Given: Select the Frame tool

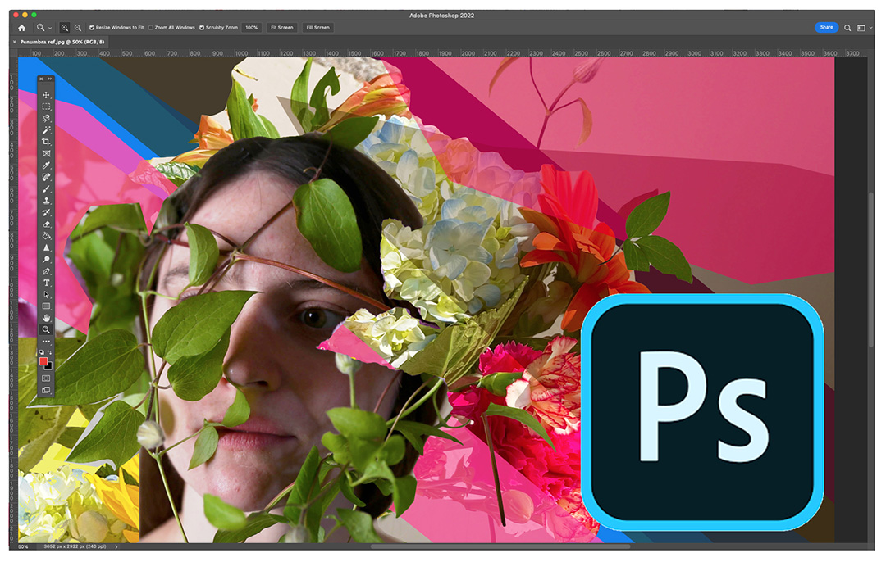Looking at the screenshot, I should [x=46, y=153].
